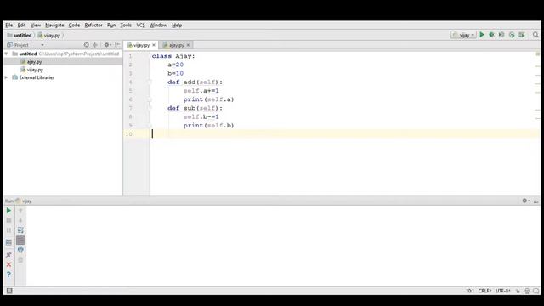This screenshot has width=544, height=306.
Task: Open CRLF line separator selector
Action: point(484,291)
